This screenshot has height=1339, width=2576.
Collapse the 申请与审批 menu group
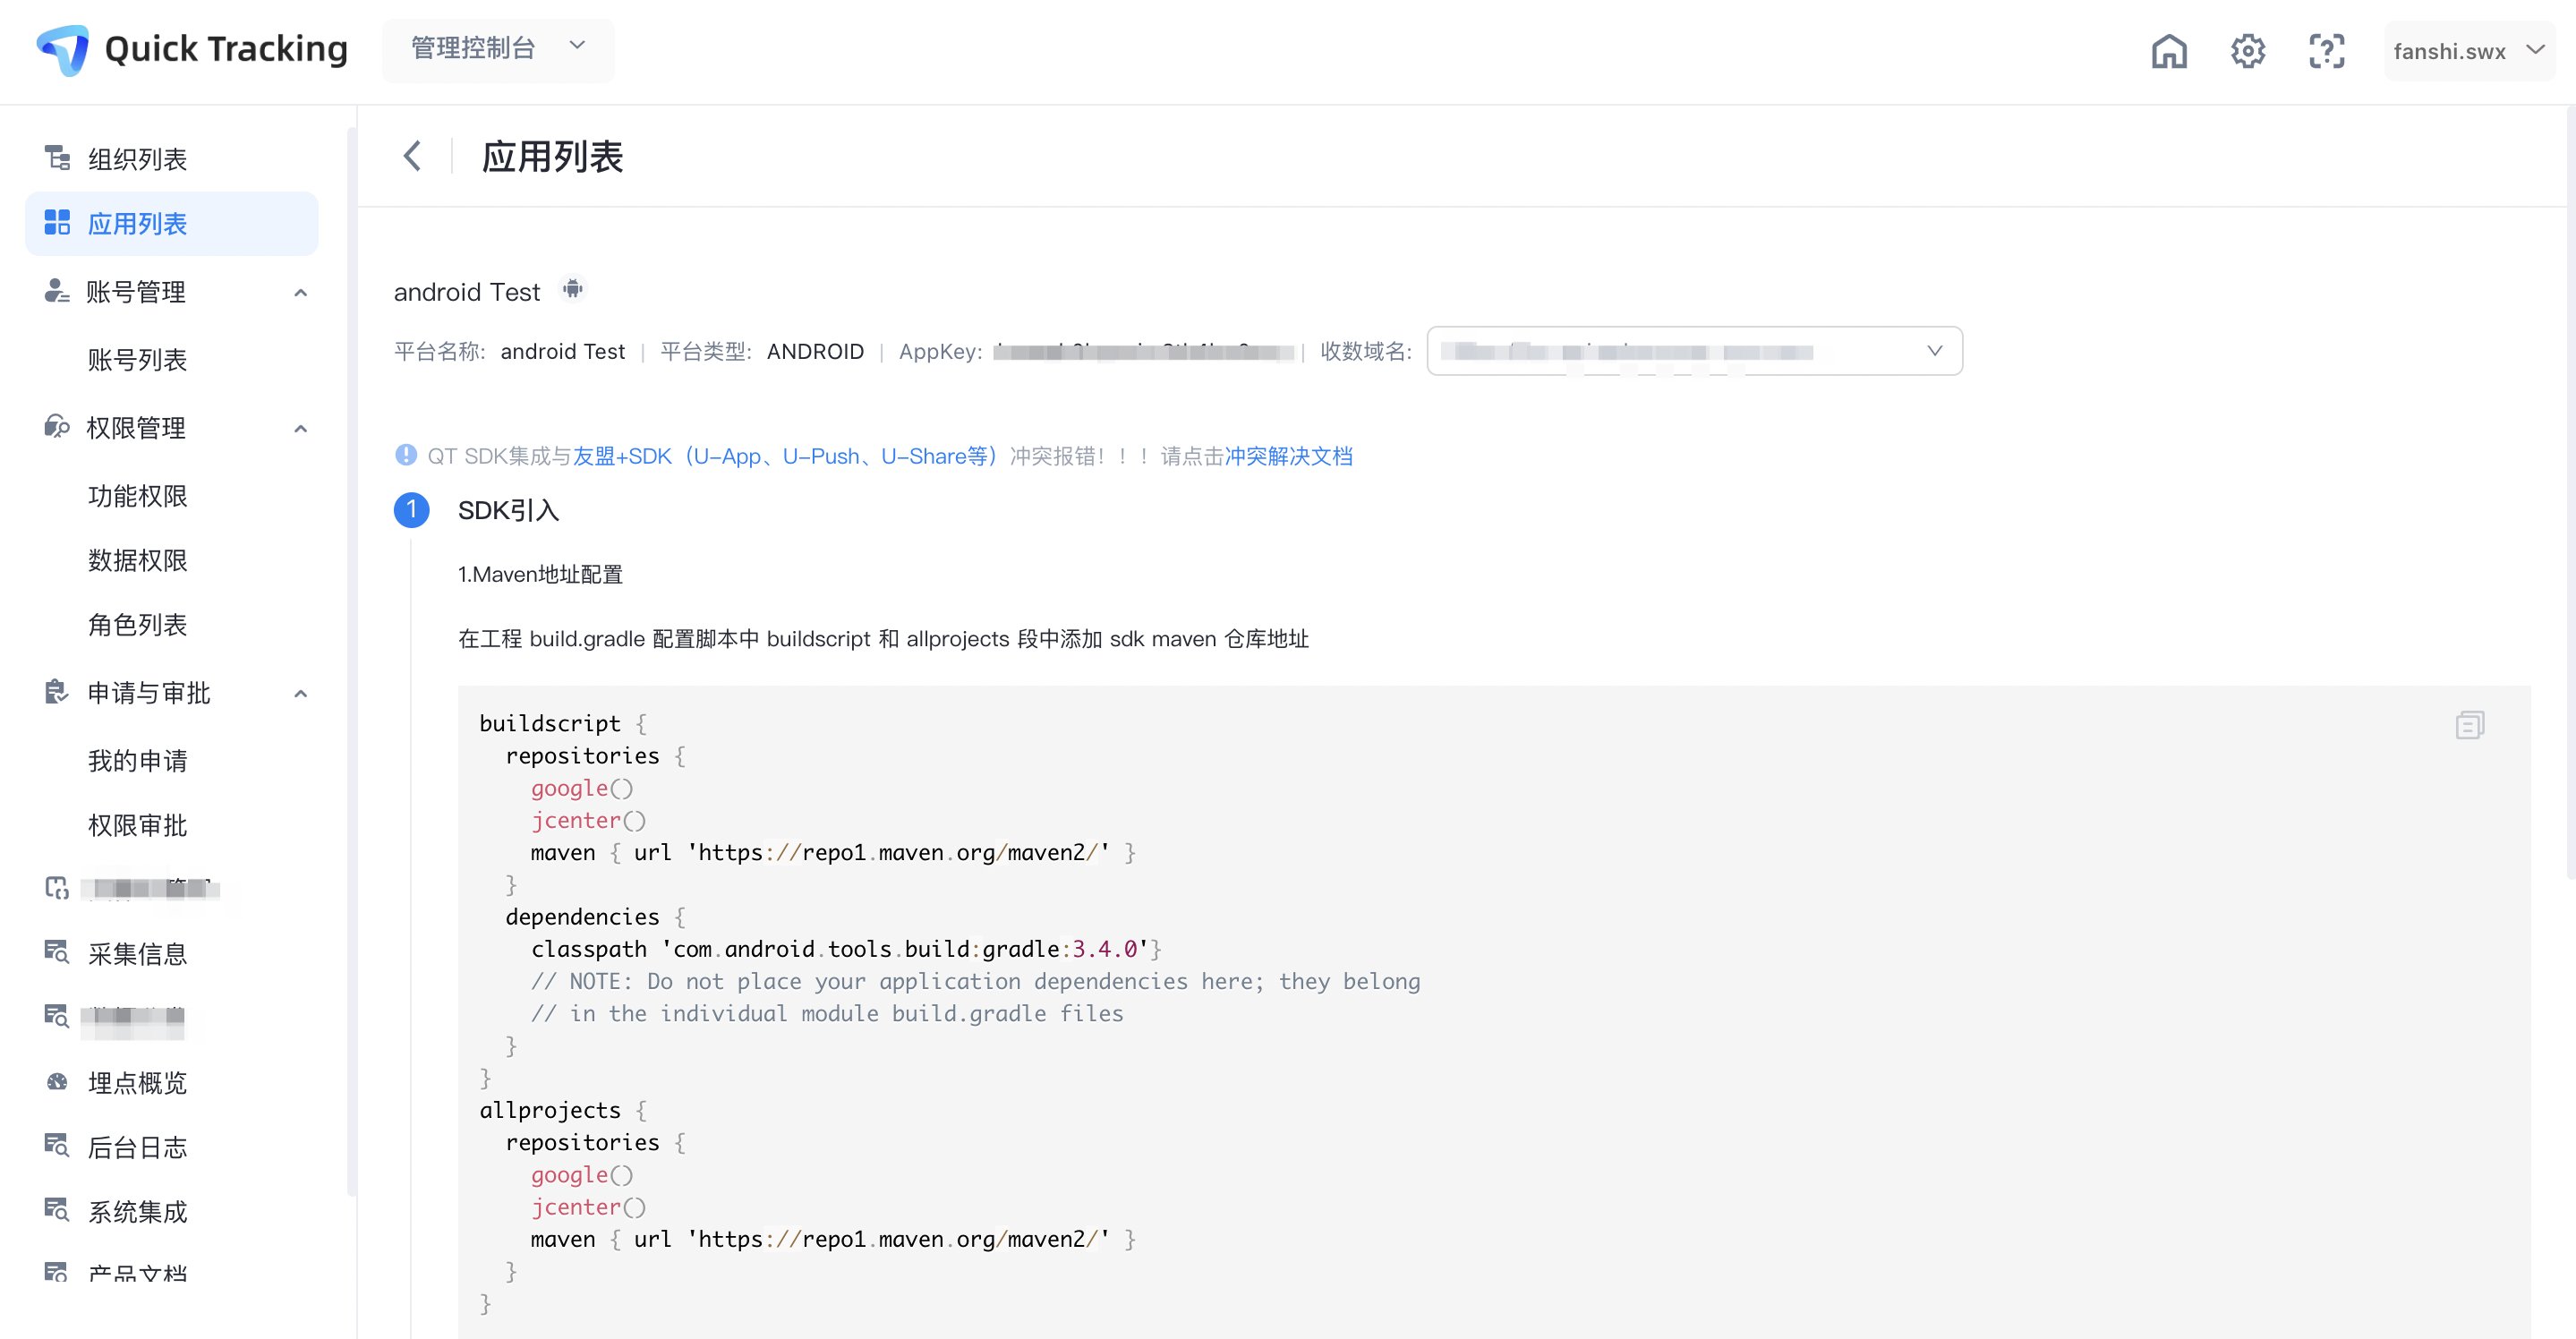[300, 693]
